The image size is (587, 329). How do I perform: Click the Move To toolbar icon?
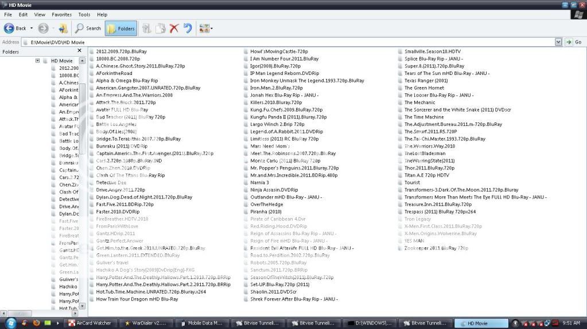tap(147, 29)
